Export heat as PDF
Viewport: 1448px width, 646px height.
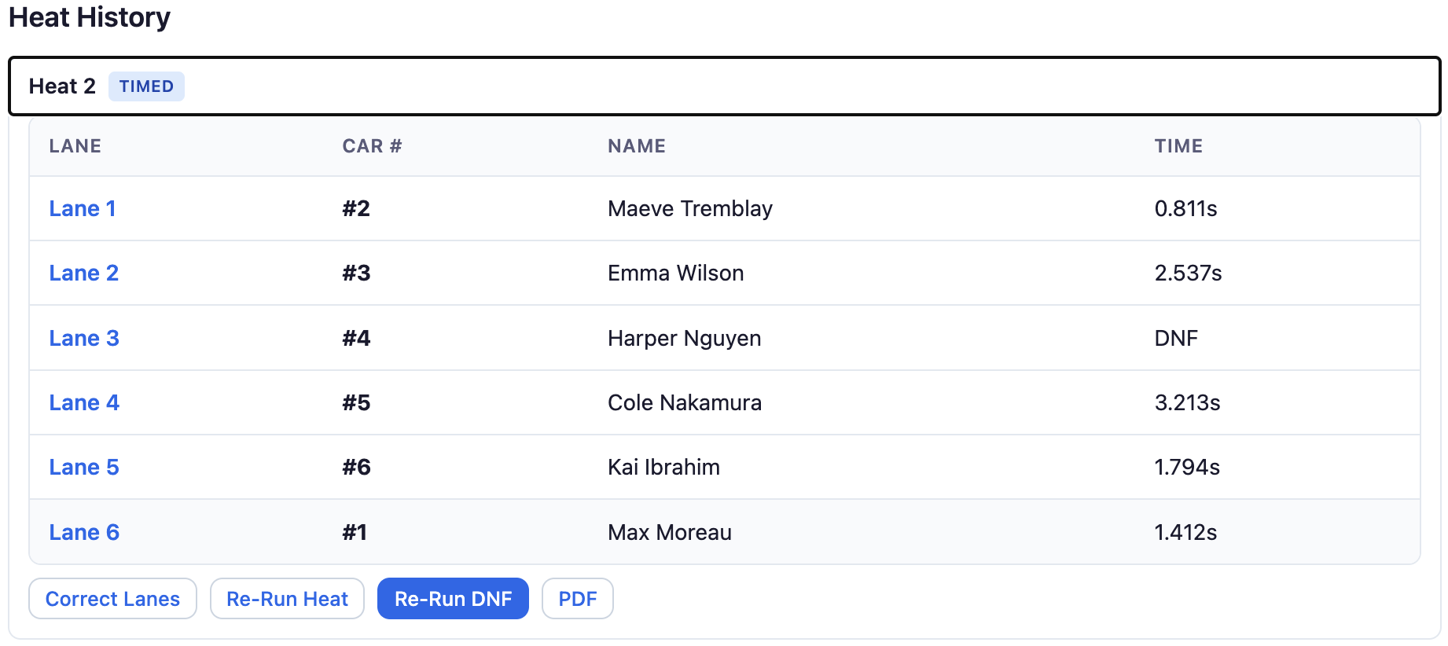click(x=577, y=599)
